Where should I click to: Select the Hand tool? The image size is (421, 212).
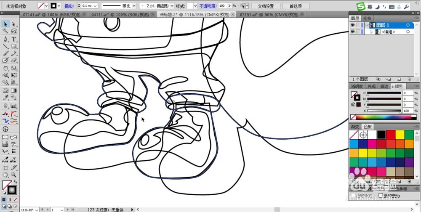tap(5, 175)
